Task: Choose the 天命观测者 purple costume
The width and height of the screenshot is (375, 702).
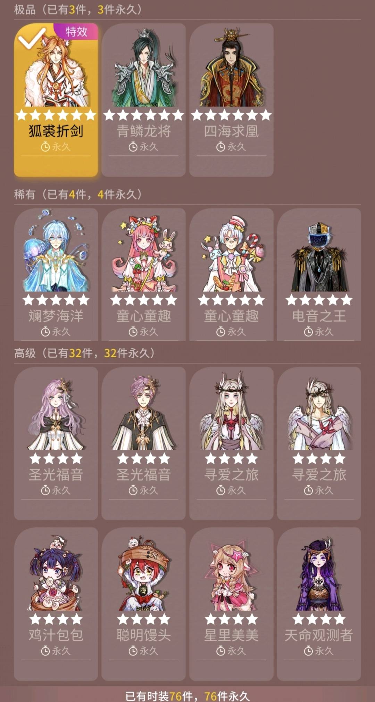Action: click(319, 604)
